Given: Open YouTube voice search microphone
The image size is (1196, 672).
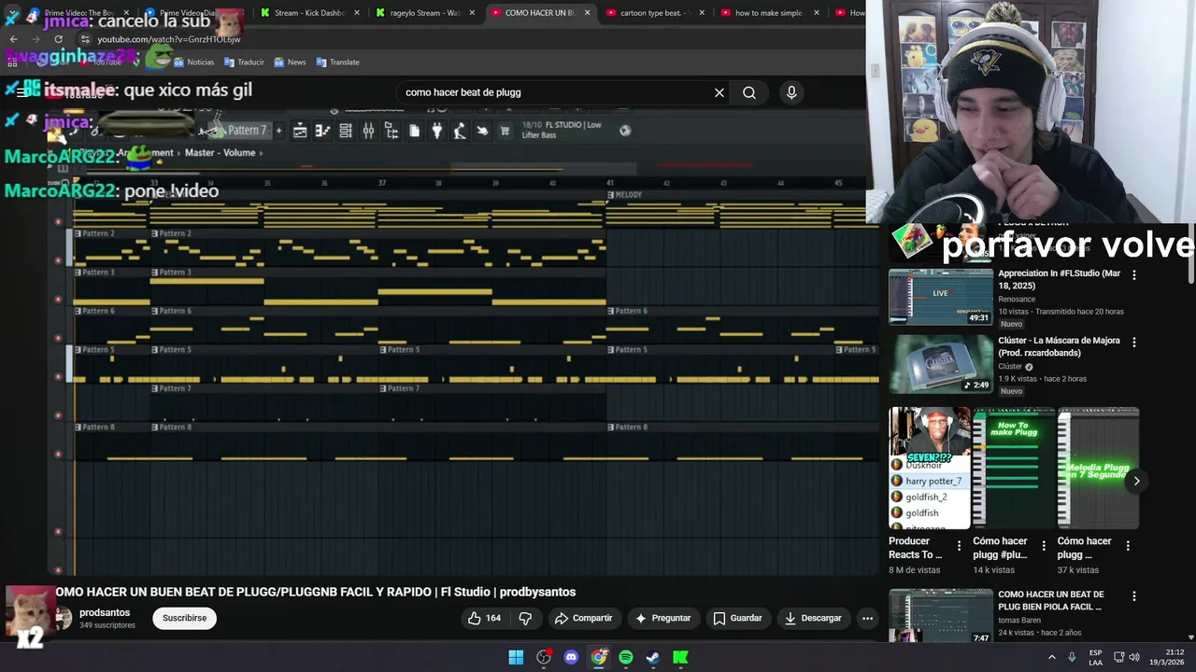Looking at the screenshot, I should pos(791,92).
